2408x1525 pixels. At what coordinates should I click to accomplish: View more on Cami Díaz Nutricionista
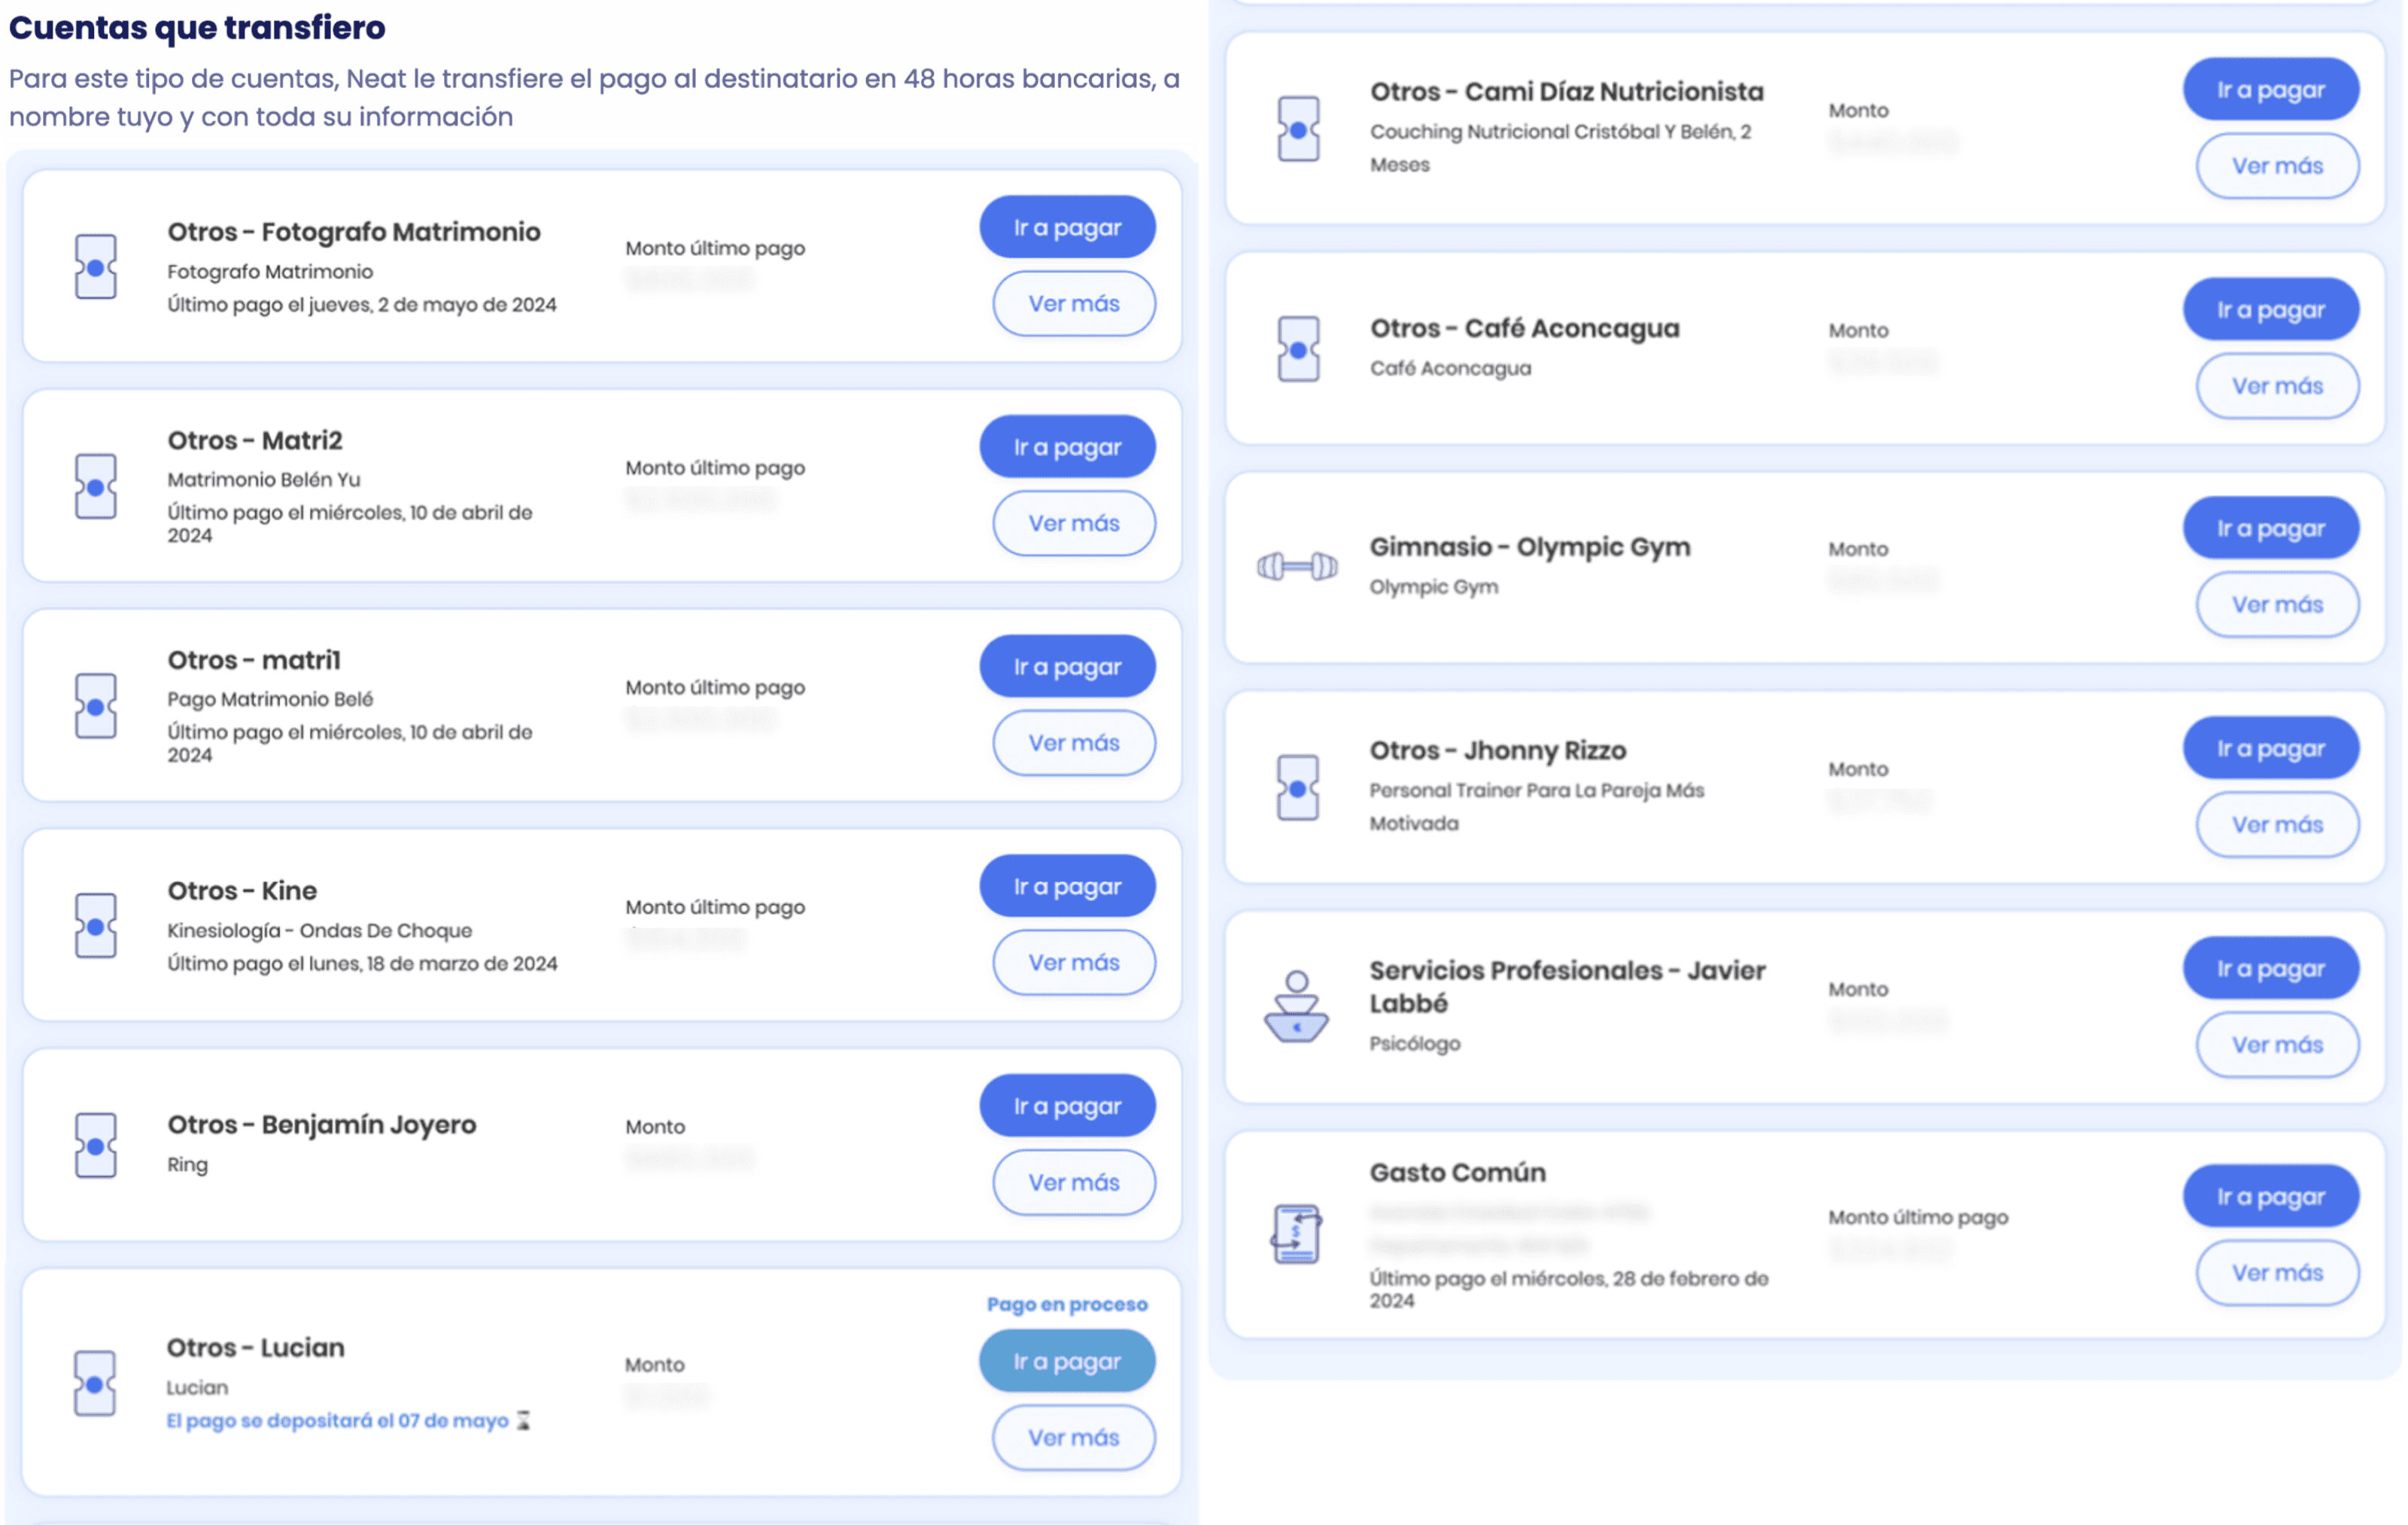click(x=2277, y=166)
